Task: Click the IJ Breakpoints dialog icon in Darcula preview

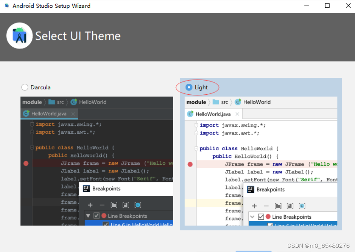Action: 86,188
